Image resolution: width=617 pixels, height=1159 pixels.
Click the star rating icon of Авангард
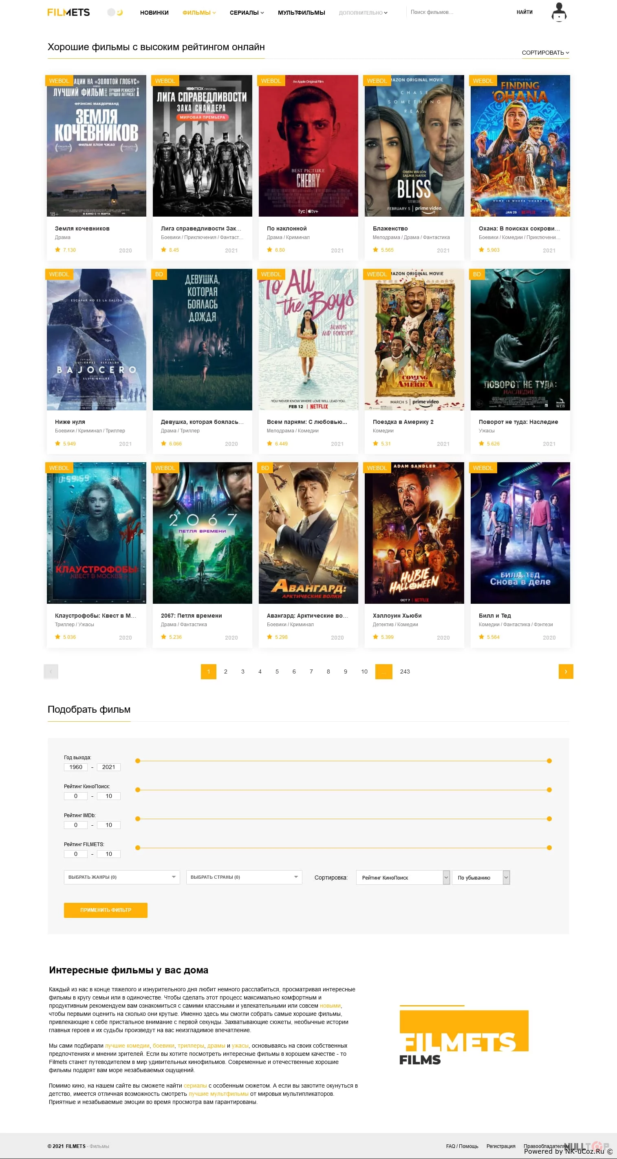(270, 637)
